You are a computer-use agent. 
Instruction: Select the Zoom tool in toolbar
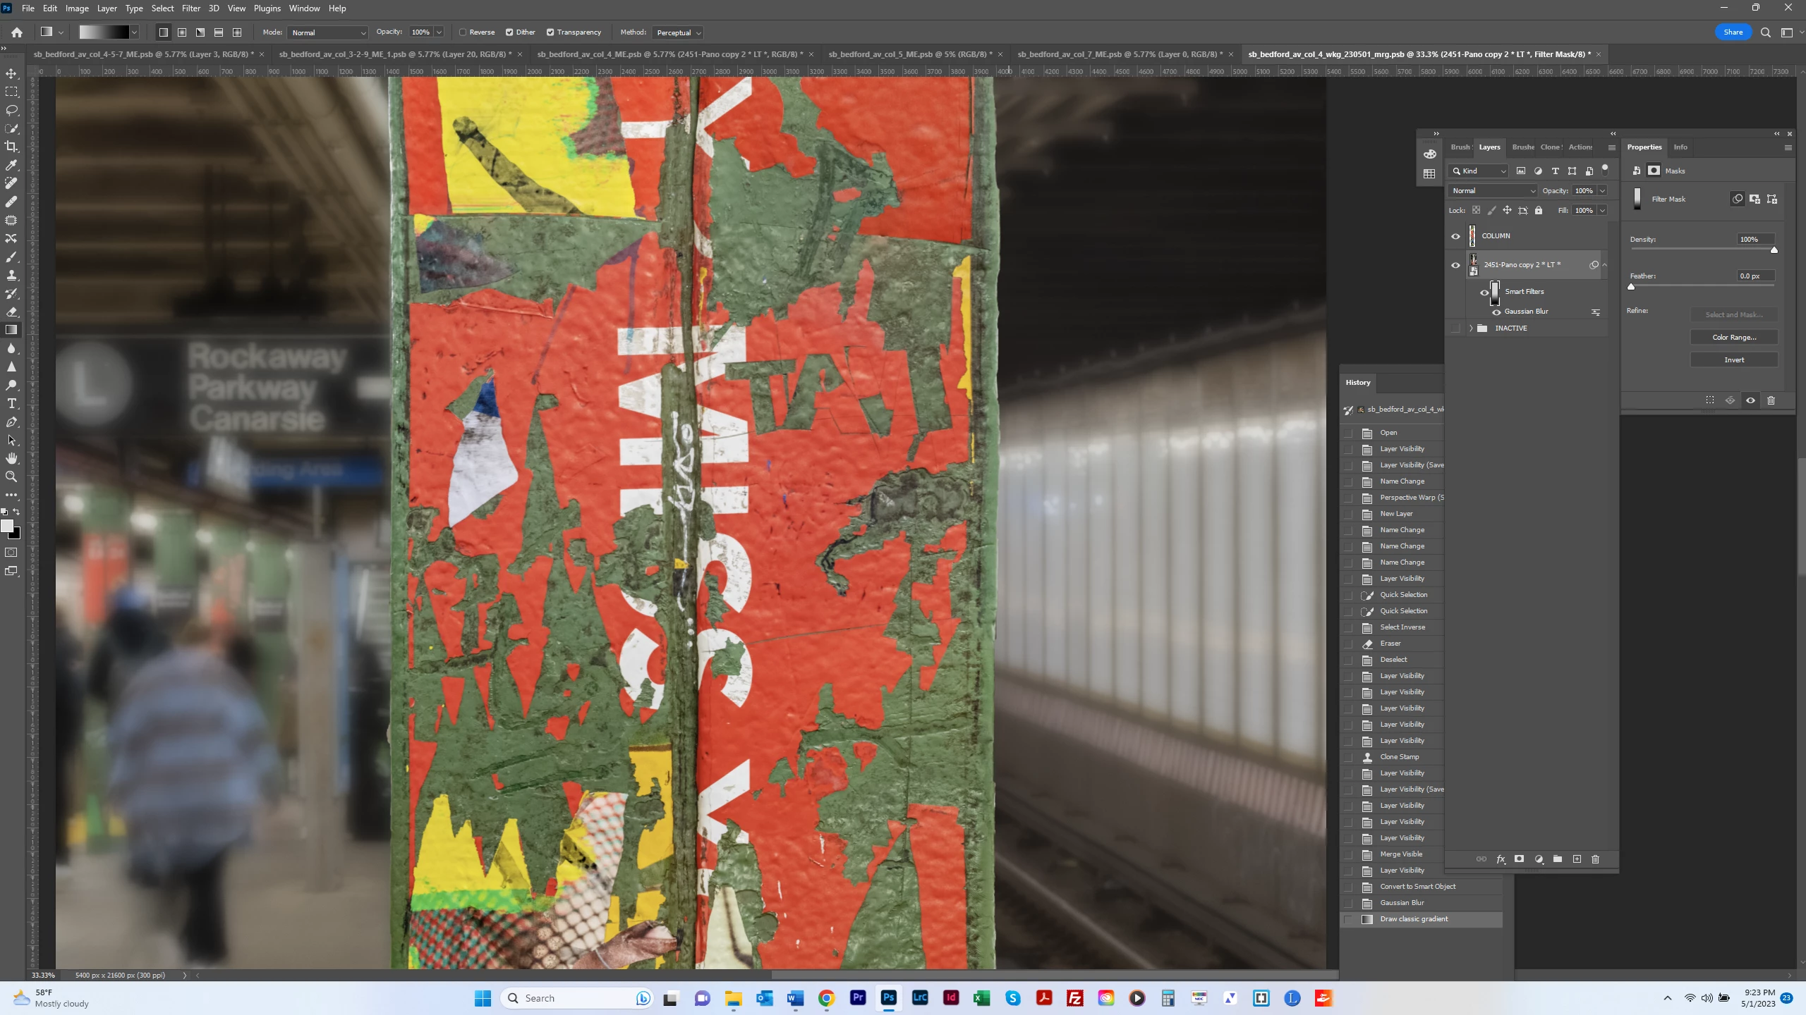pyautogui.click(x=11, y=476)
